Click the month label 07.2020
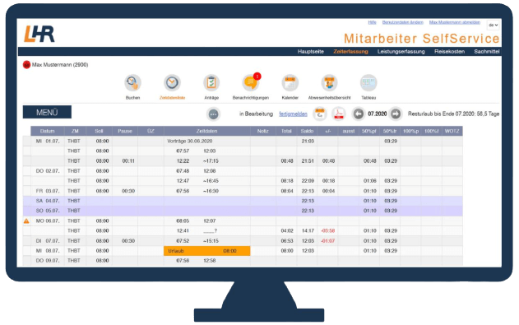Screen dimensions: 519x325 coord(377,114)
